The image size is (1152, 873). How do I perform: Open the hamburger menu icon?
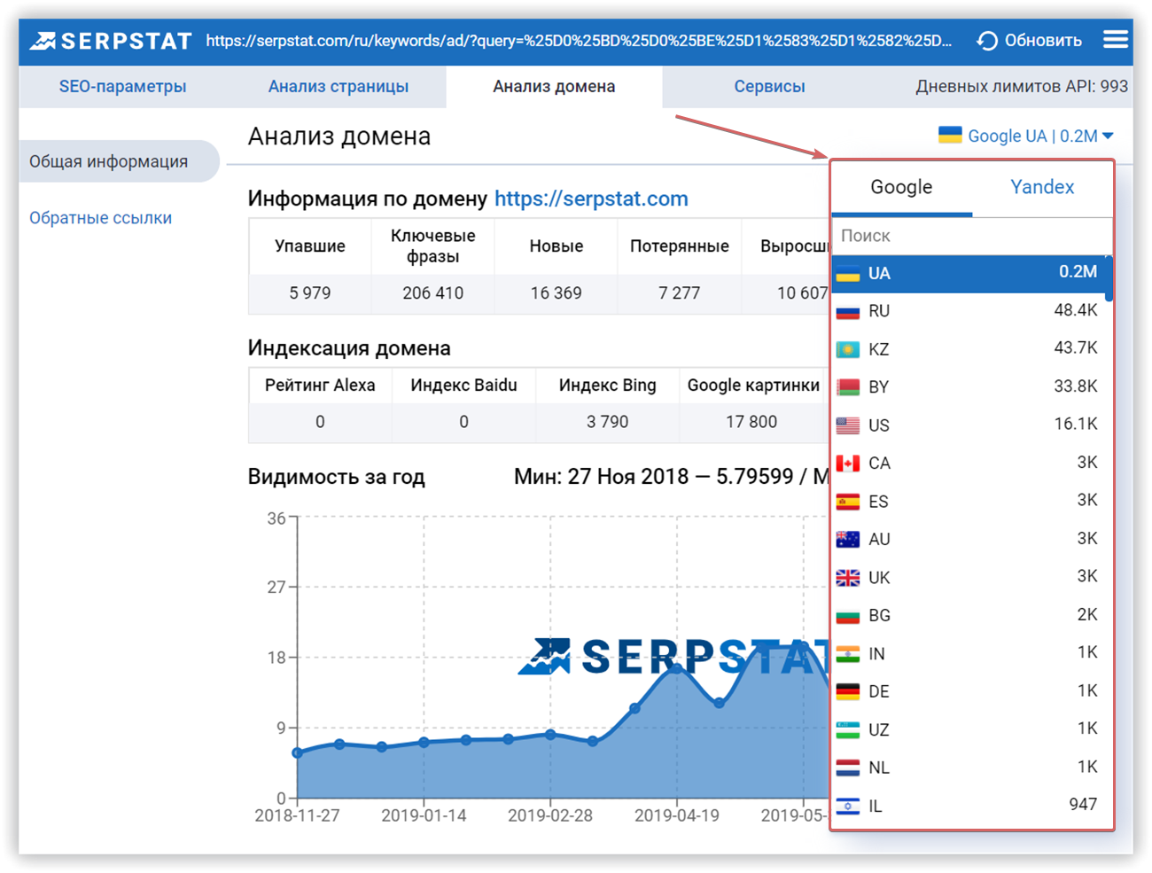(1116, 40)
